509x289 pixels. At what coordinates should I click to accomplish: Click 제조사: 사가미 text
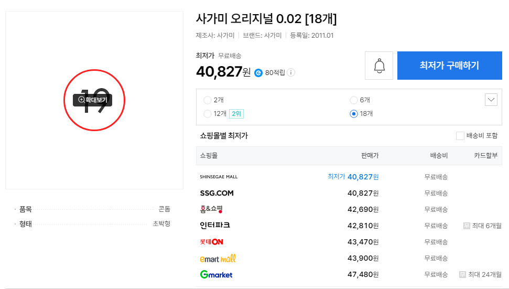point(215,35)
